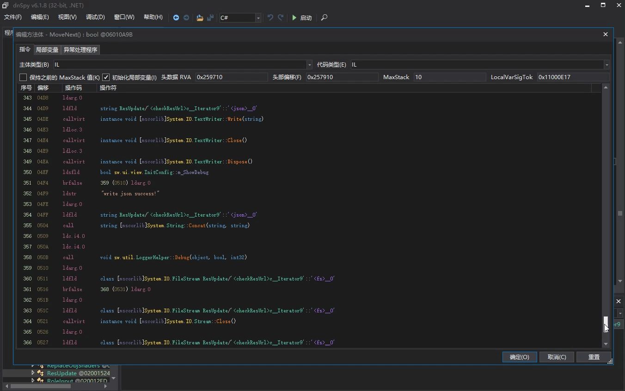This screenshot has height=391, width=625.
Task: Switch to the 指令 tab
Action: (25, 50)
